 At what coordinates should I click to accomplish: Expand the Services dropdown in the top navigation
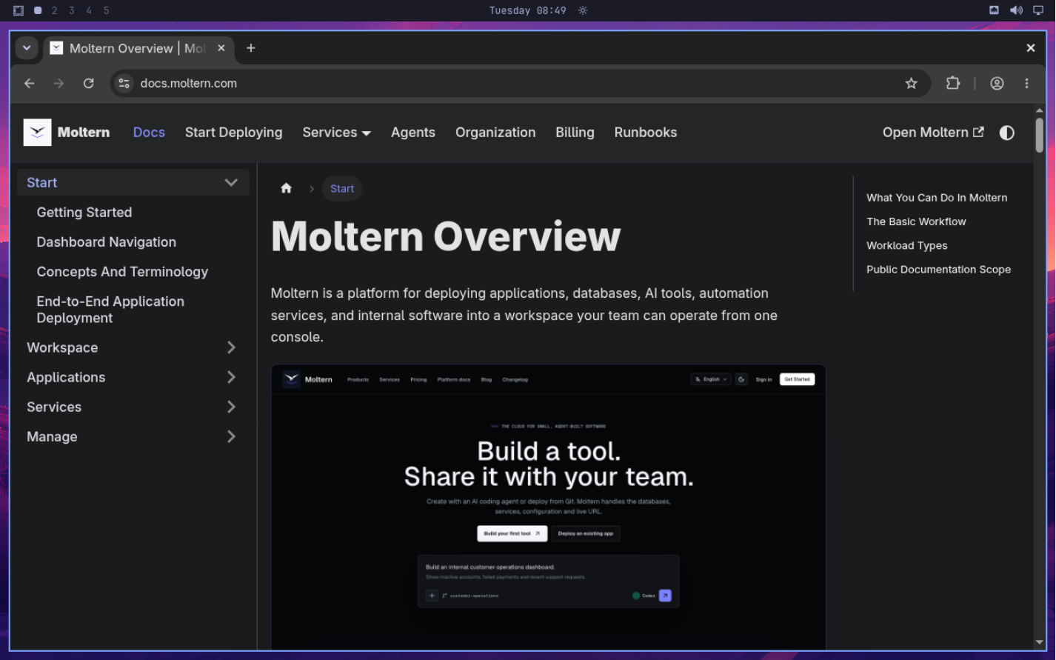point(336,133)
